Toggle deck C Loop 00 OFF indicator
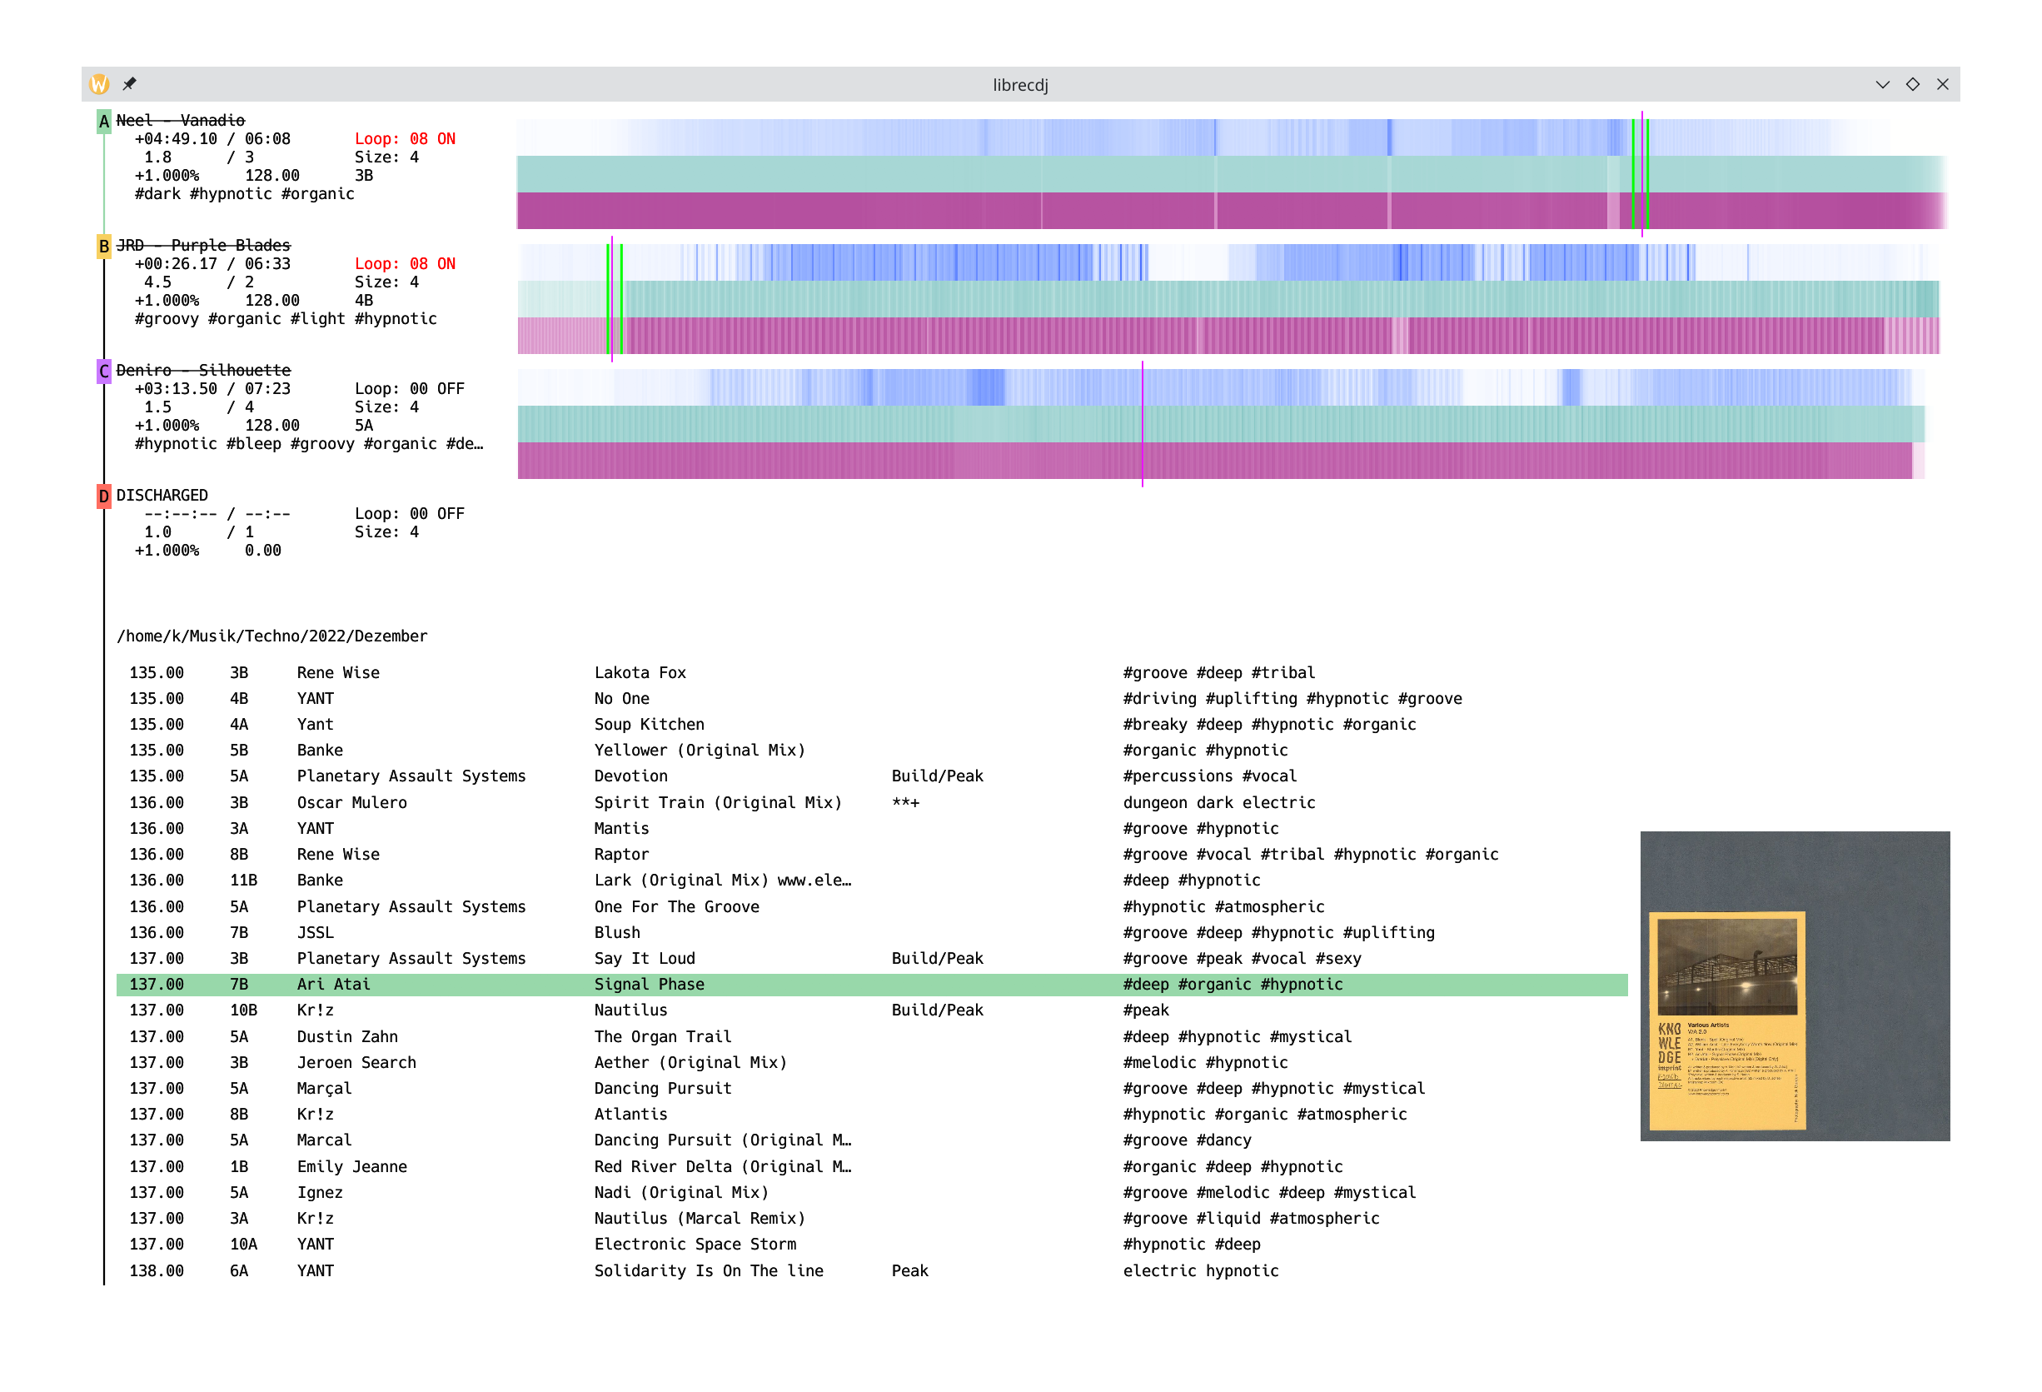 point(409,388)
